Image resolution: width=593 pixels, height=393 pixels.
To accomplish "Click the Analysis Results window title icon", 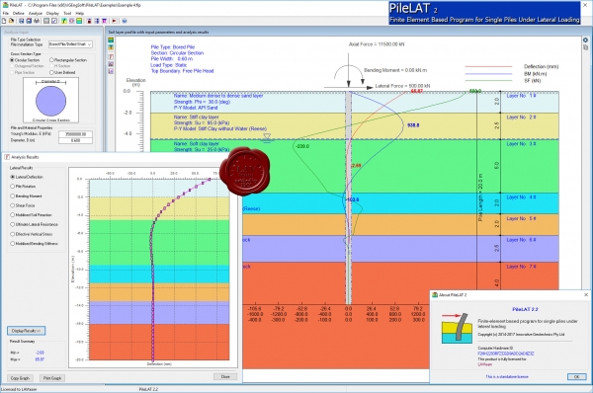I will [7, 157].
